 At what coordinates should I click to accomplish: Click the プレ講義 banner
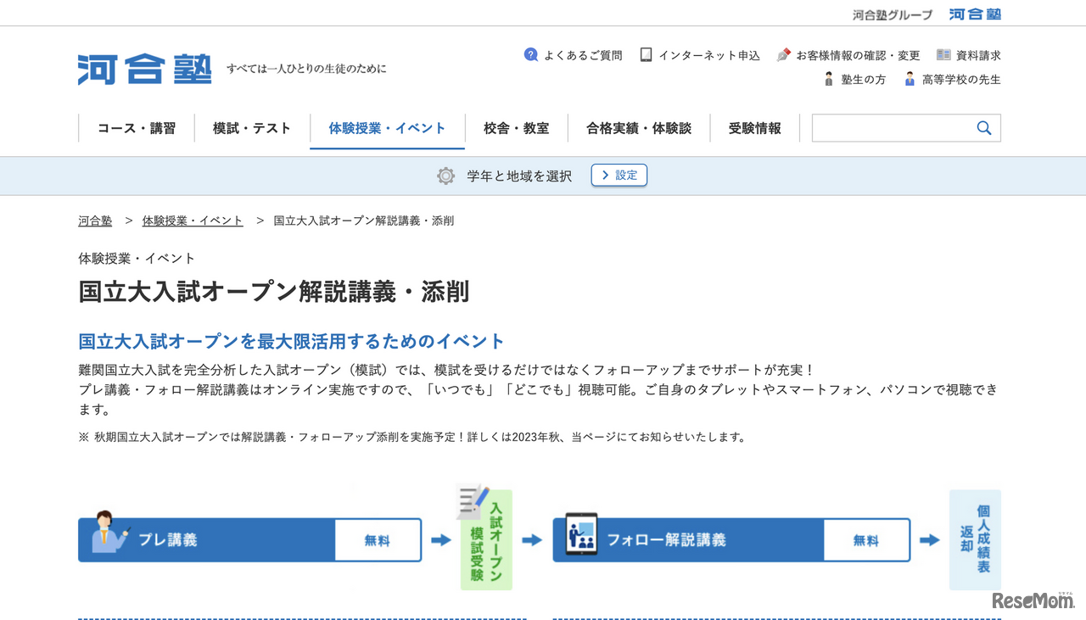point(250,539)
